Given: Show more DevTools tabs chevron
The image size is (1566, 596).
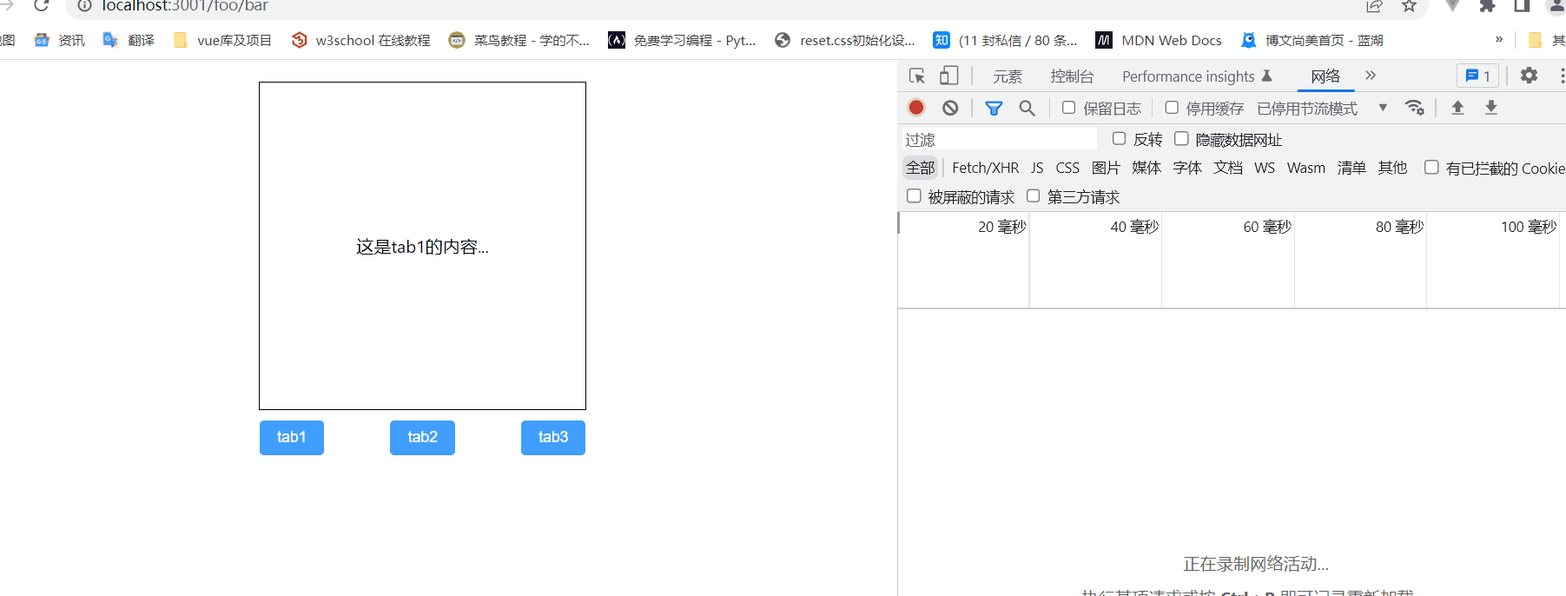Looking at the screenshot, I should click(1371, 76).
